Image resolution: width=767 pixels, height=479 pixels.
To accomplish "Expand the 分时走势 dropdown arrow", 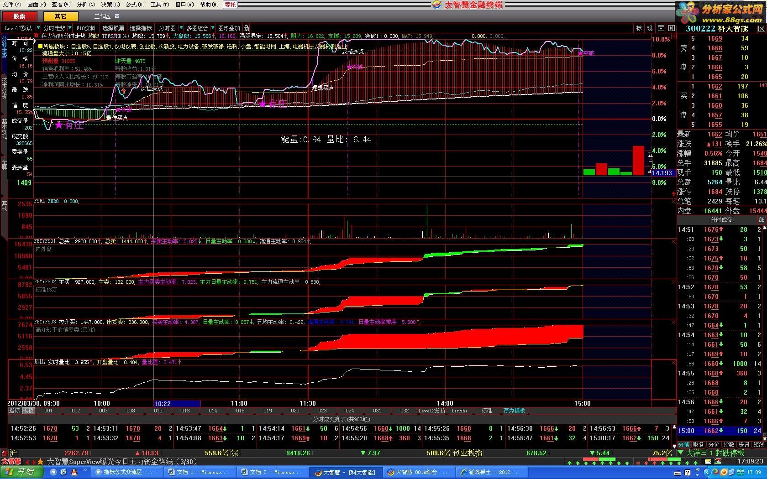I will (x=70, y=28).
